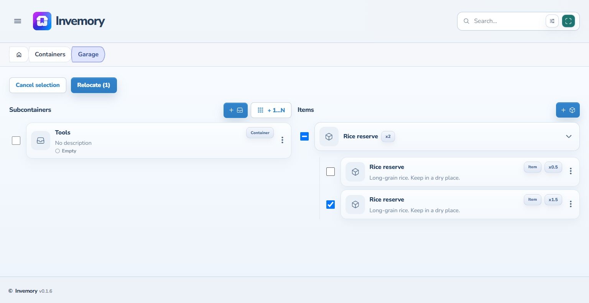Screen dimensions: 589x303
Task: Check the Rice reserve x0.5 checkbox
Action: pyautogui.click(x=331, y=172)
